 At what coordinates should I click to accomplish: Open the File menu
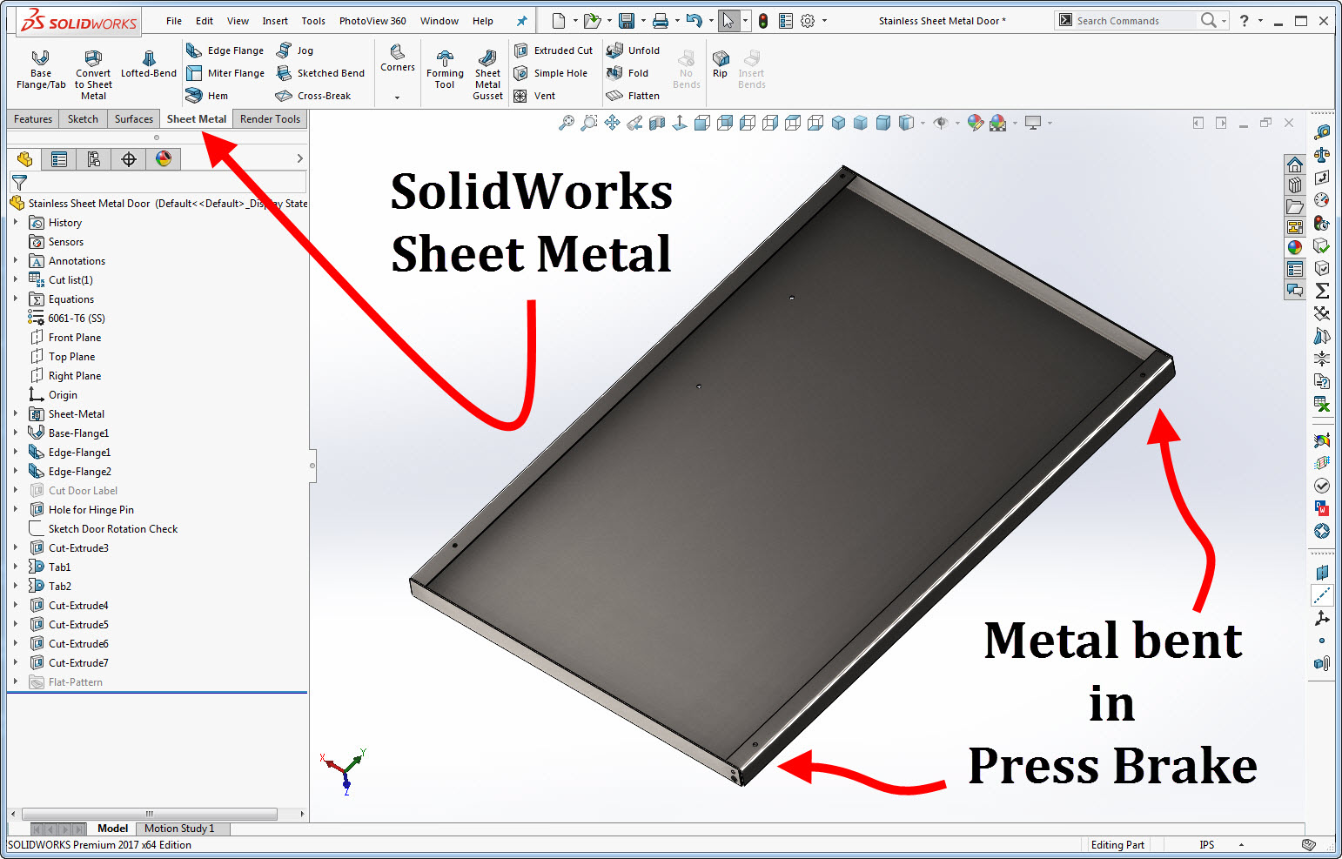coord(174,21)
